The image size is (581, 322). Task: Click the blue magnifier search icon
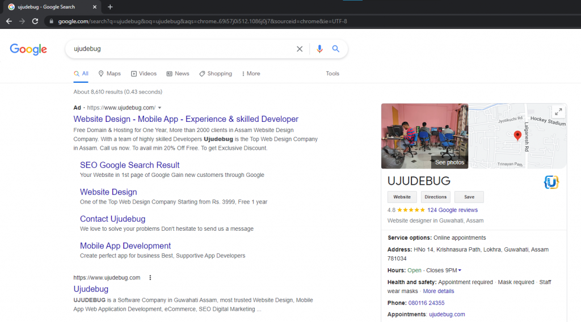pyautogui.click(x=336, y=49)
